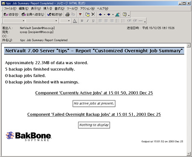
Task: Click the BakBone Software logo
Action: (x=29, y=136)
